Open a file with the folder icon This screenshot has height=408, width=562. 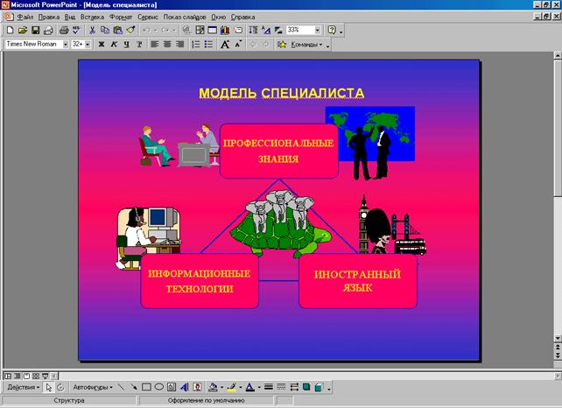(x=23, y=30)
